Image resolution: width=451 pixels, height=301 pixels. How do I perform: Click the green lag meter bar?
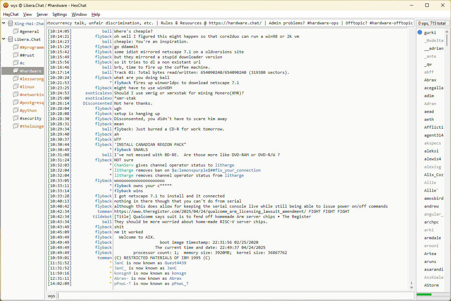pyautogui.click(x=424, y=294)
